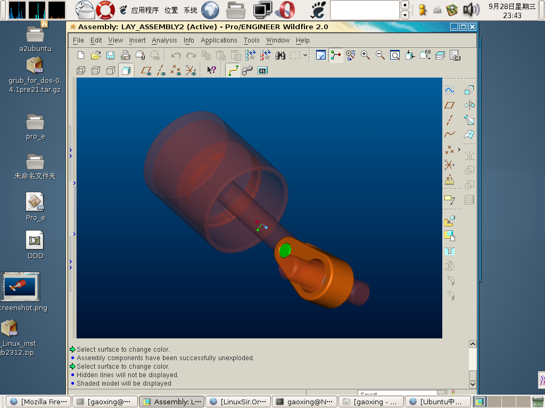Click the top panel text input field
The image size is (545, 408).
[365, 10]
